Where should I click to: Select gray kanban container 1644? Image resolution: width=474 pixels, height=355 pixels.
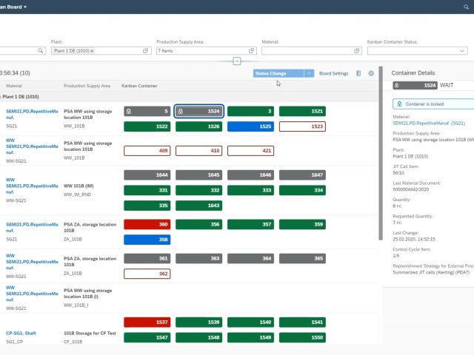click(147, 175)
